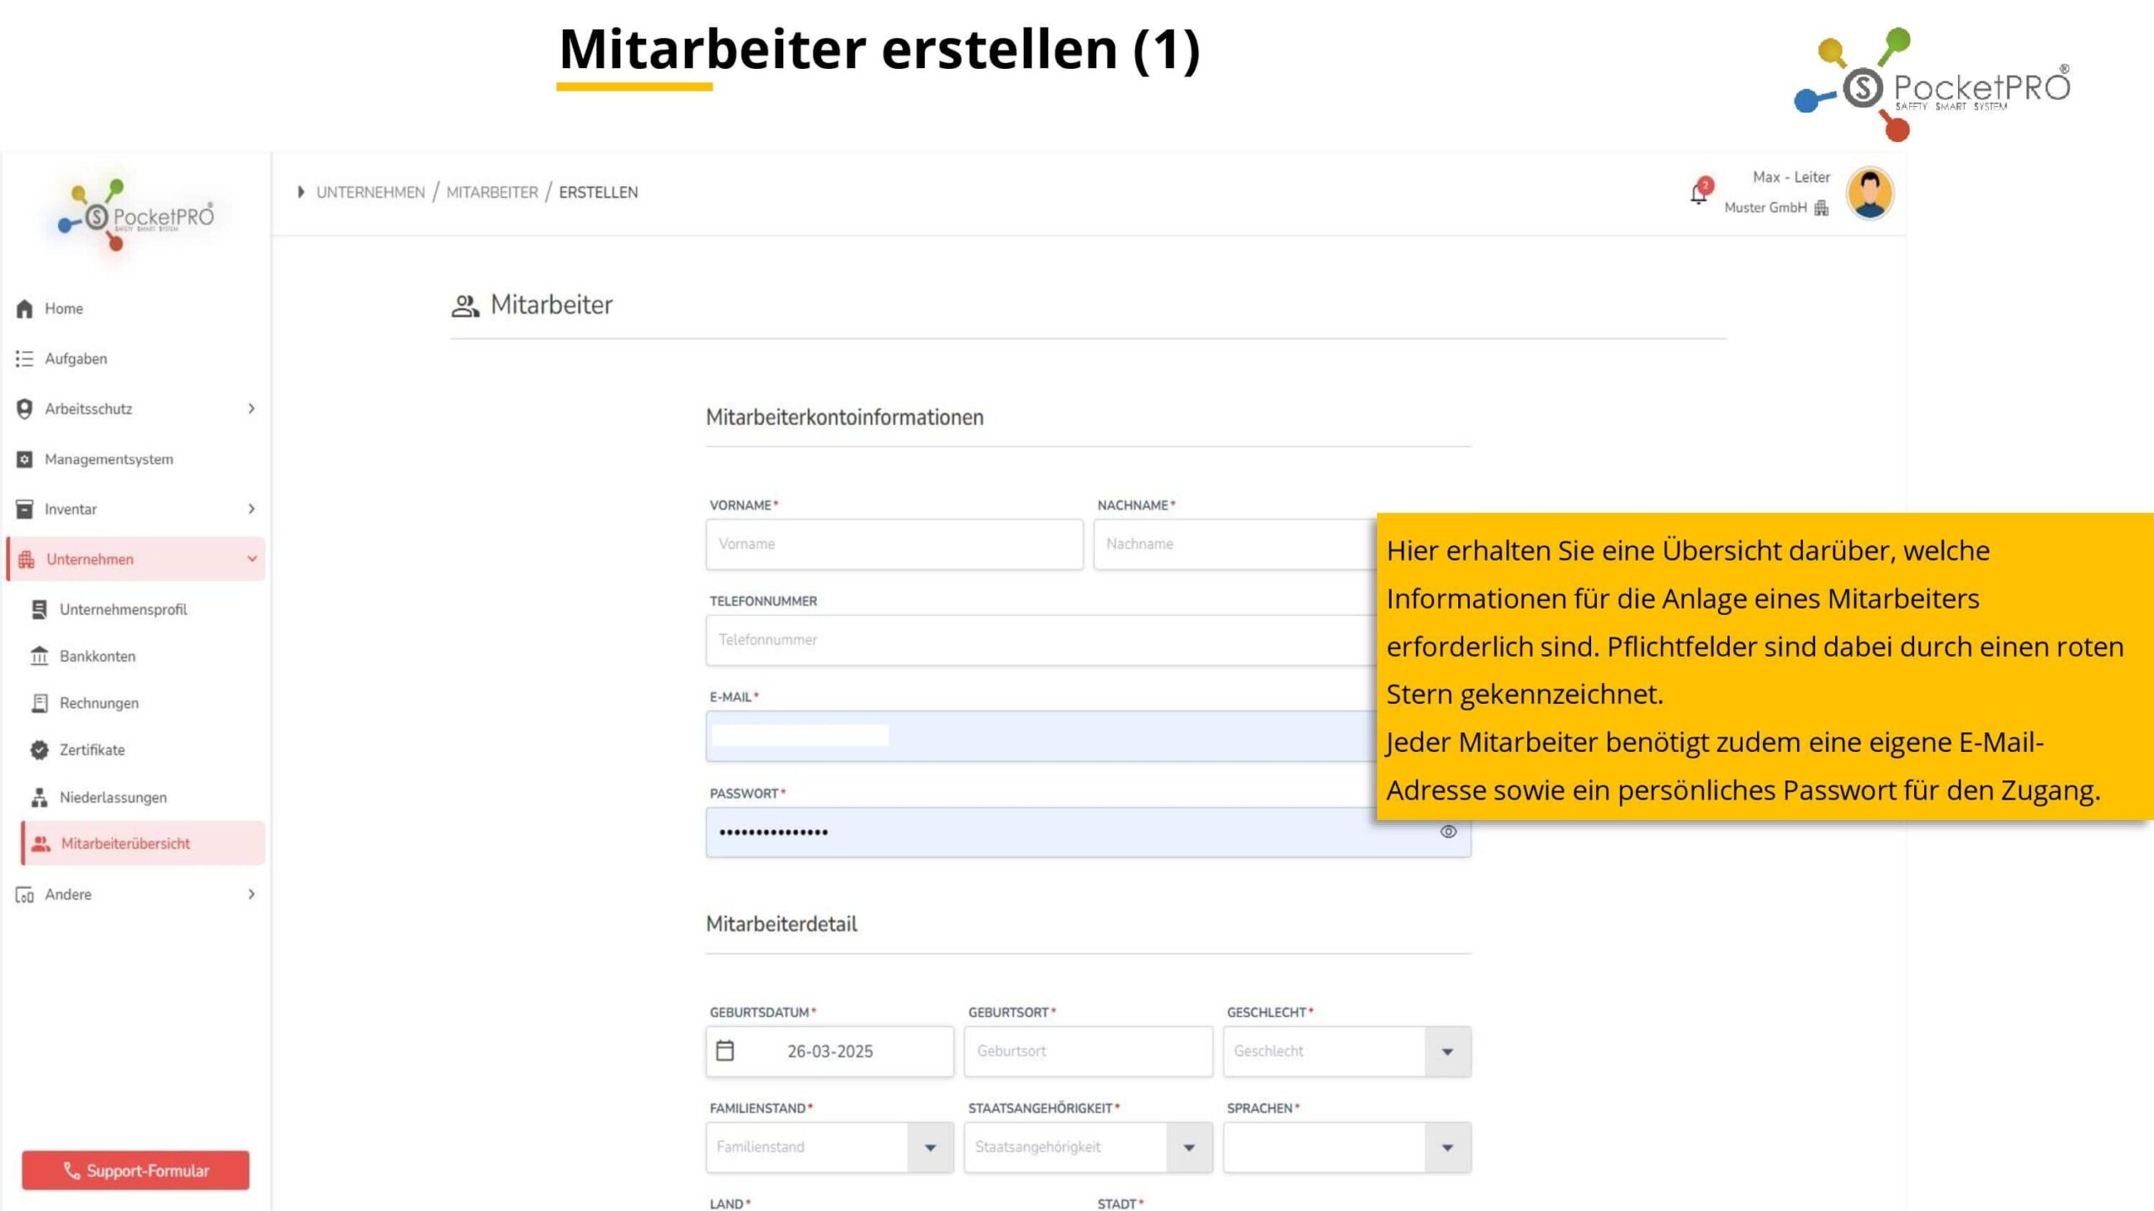Click the MITARBEITER breadcrumb link
Screen dimensions: 2154x1211
[x=492, y=193]
